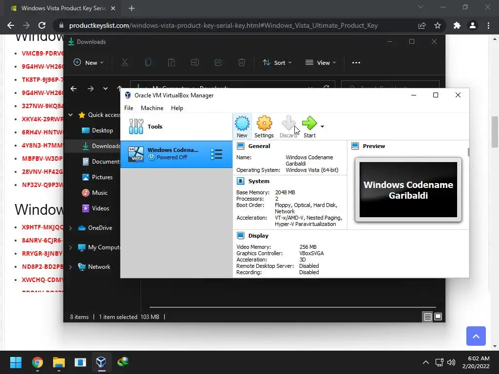Click the Copy icon in Downloads toolbar
This screenshot has width=499, height=374.
[148, 63]
